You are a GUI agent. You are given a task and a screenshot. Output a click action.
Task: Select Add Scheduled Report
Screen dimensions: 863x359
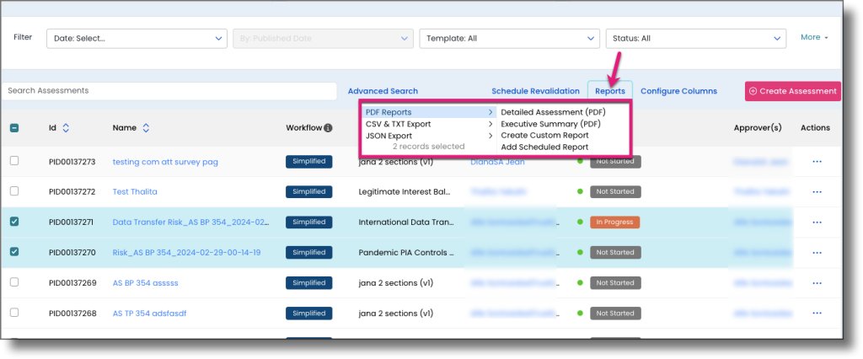point(545,147)
